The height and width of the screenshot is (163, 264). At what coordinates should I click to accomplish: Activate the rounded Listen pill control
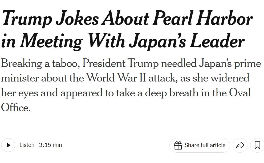pos(32,145)
